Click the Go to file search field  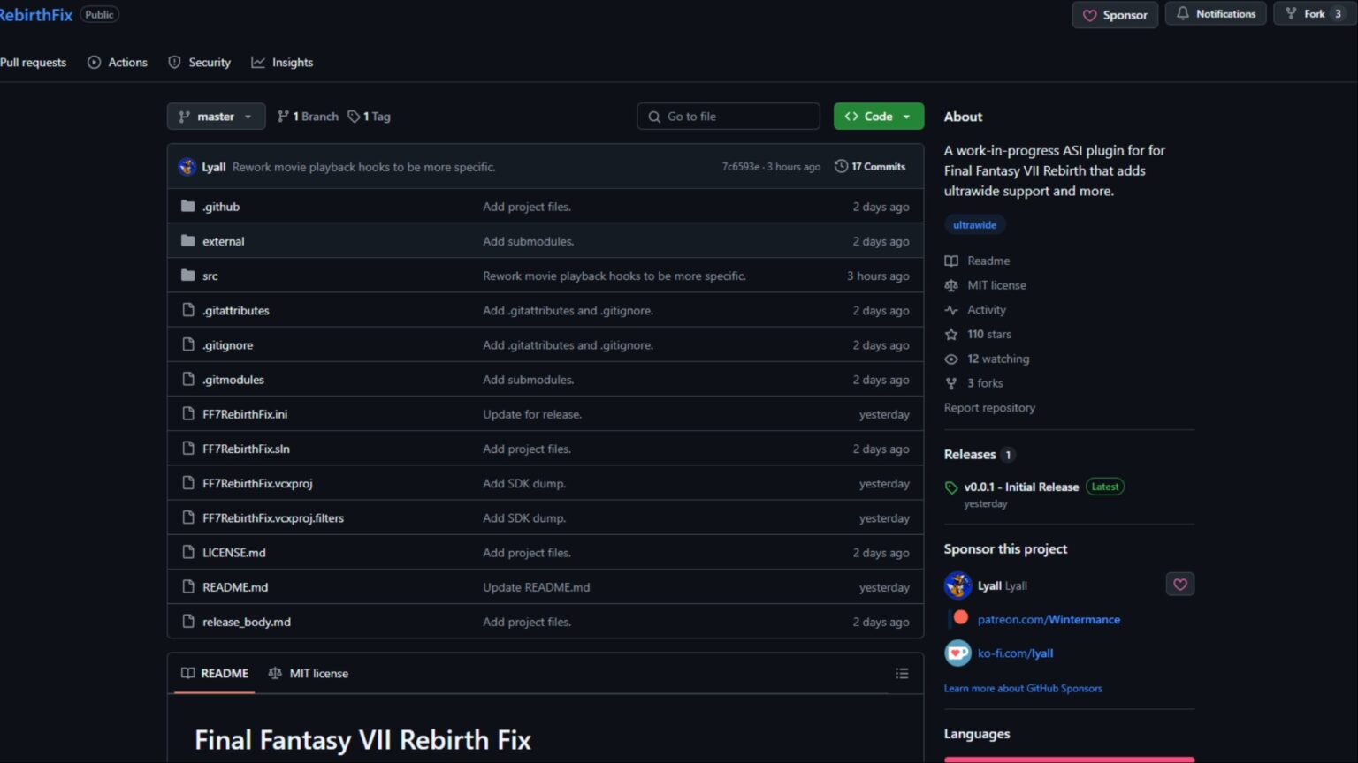point(729,117)
